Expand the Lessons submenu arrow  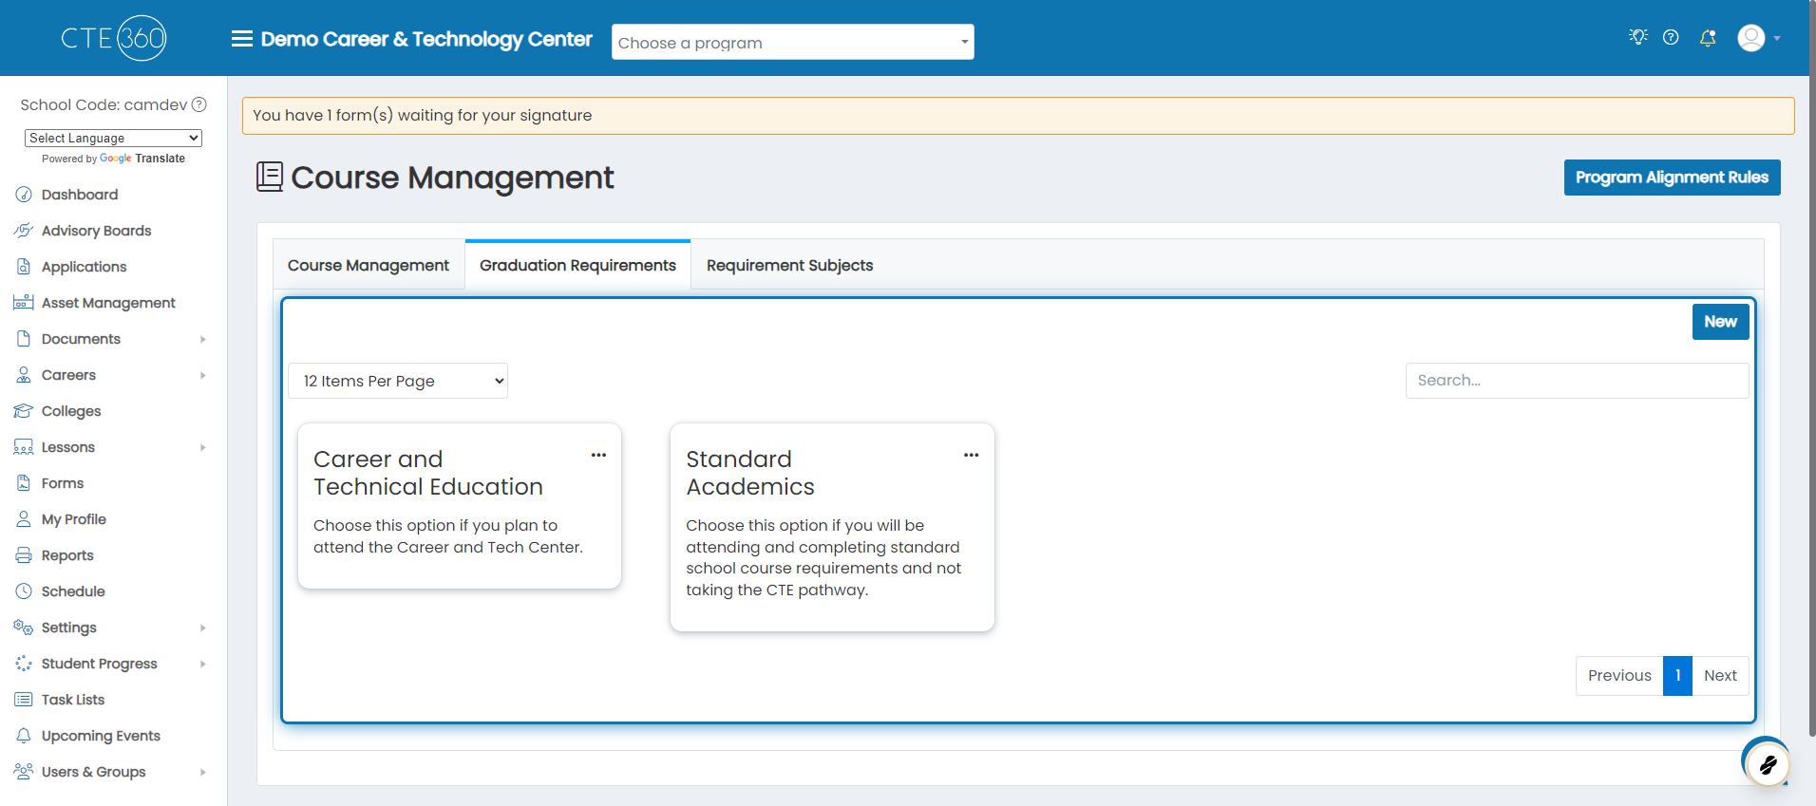tap(202, 447)
